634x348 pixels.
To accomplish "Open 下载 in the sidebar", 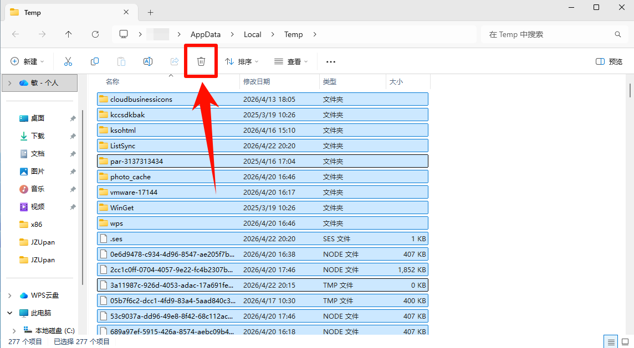I will tap(38, 136).
